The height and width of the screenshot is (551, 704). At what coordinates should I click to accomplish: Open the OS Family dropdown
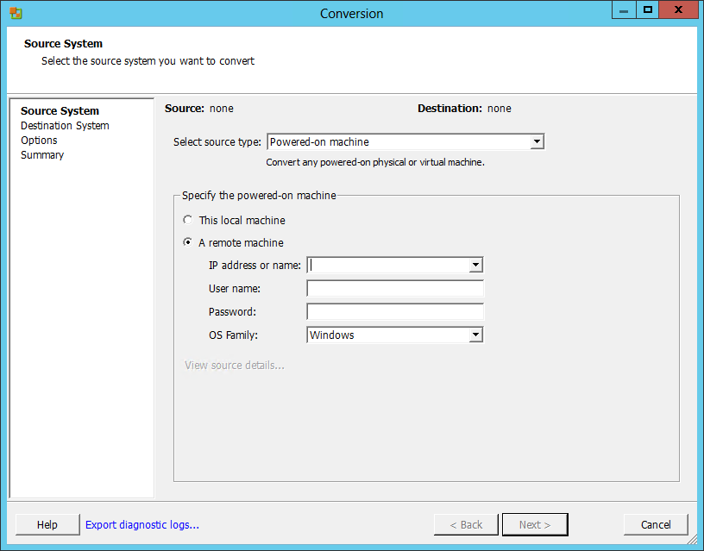pos(394,335)
